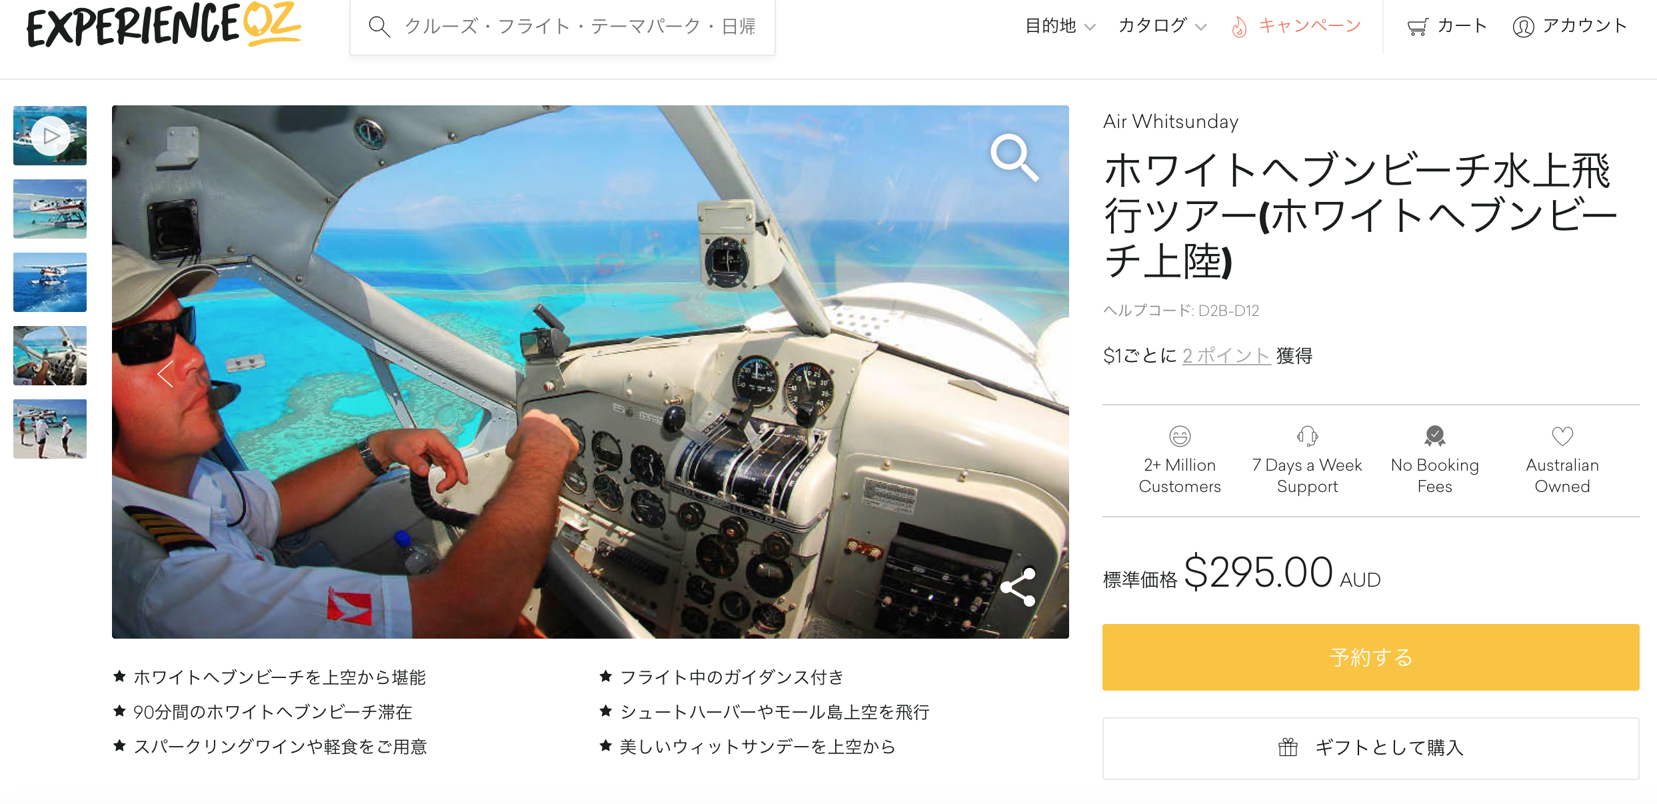
Task: Click the yellow 予約する button
Action: [1370, 657]
